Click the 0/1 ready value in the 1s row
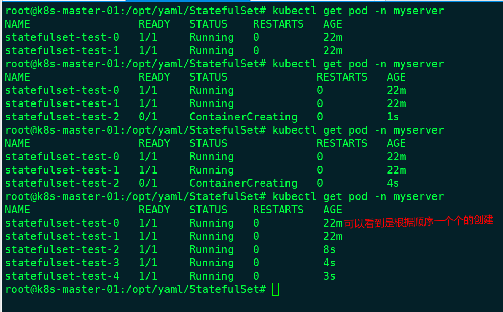Viewport: 503px width, 312px height. 148,117
